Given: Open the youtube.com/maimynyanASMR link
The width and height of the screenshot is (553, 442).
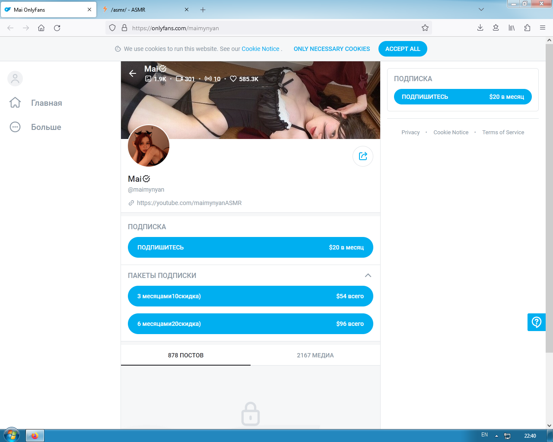Looking at the screenshot, I should (x=189, y=203).
